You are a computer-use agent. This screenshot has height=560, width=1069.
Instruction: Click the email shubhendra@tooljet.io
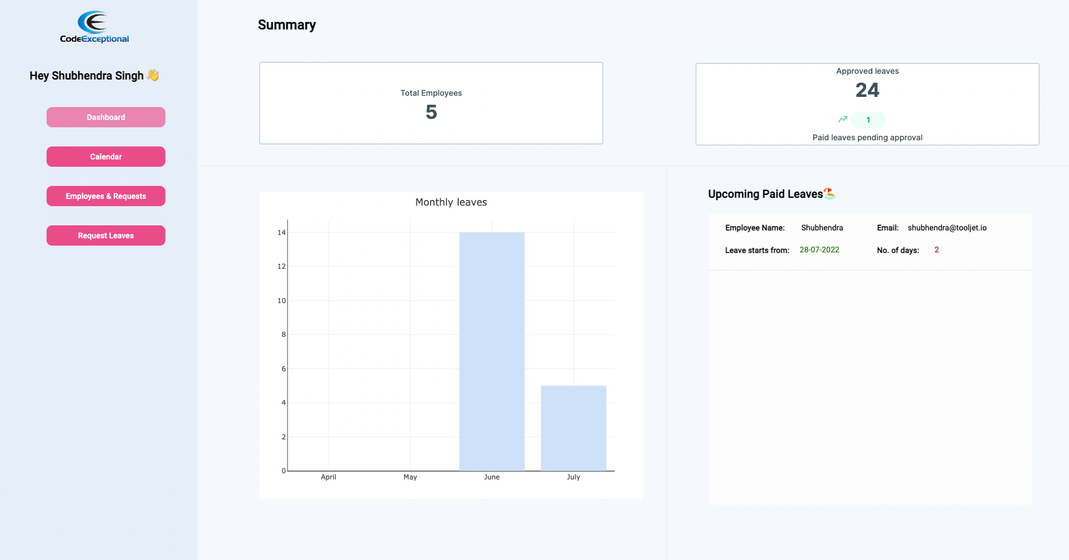click(947, 228)
